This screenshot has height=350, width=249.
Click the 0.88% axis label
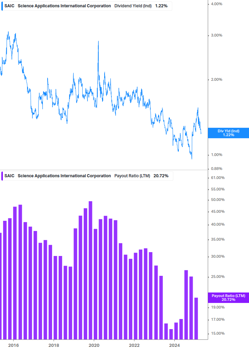216,169
